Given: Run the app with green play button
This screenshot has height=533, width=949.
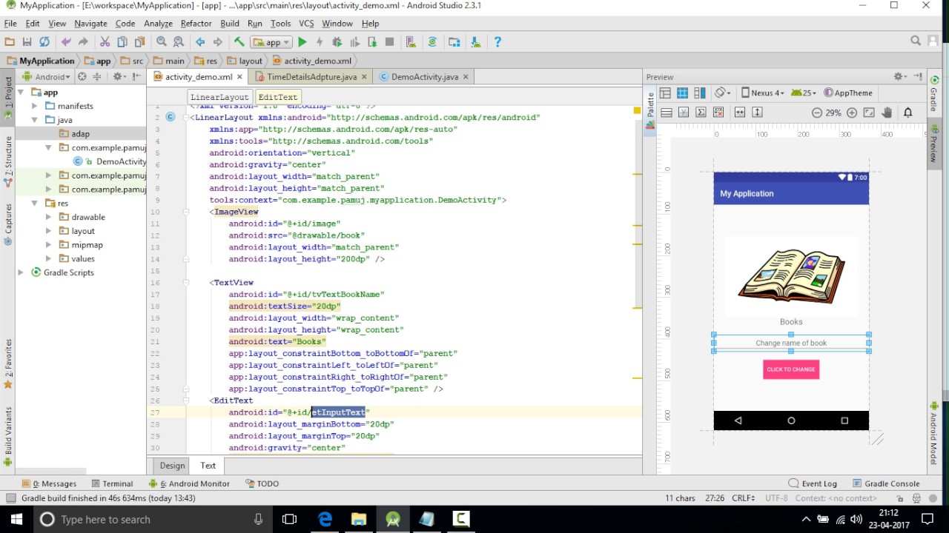Looking at the screenshot, I should click(302, 42).
